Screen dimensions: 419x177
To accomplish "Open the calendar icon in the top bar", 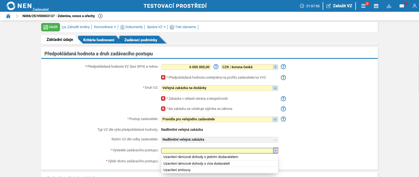I will click(376, 5).
